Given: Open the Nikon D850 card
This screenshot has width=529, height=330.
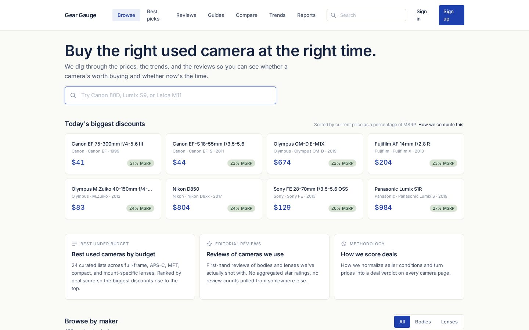Looking at the screenshot, I should [214, 199].
